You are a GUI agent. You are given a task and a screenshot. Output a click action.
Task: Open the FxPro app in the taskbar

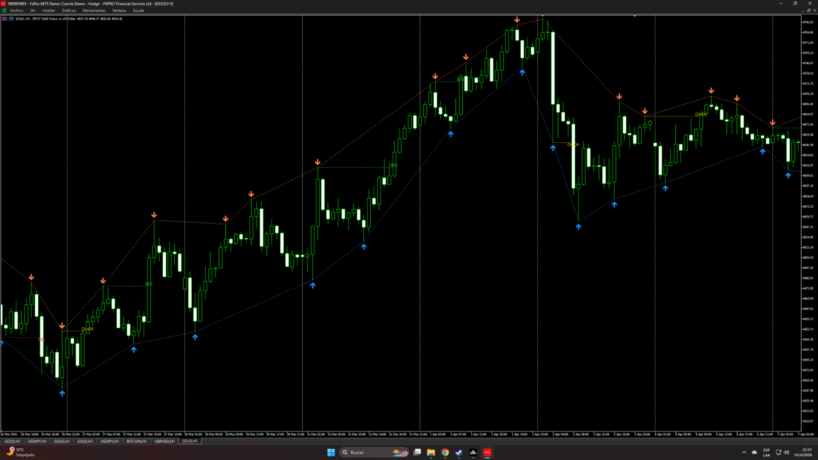pyautogui.click(x=487, y=452)
